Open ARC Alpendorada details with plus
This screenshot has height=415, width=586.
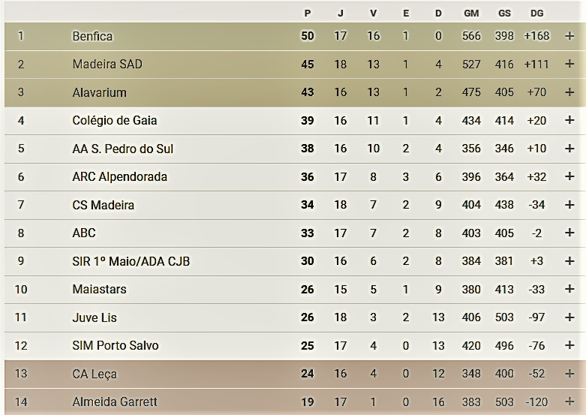coord(569,177)
